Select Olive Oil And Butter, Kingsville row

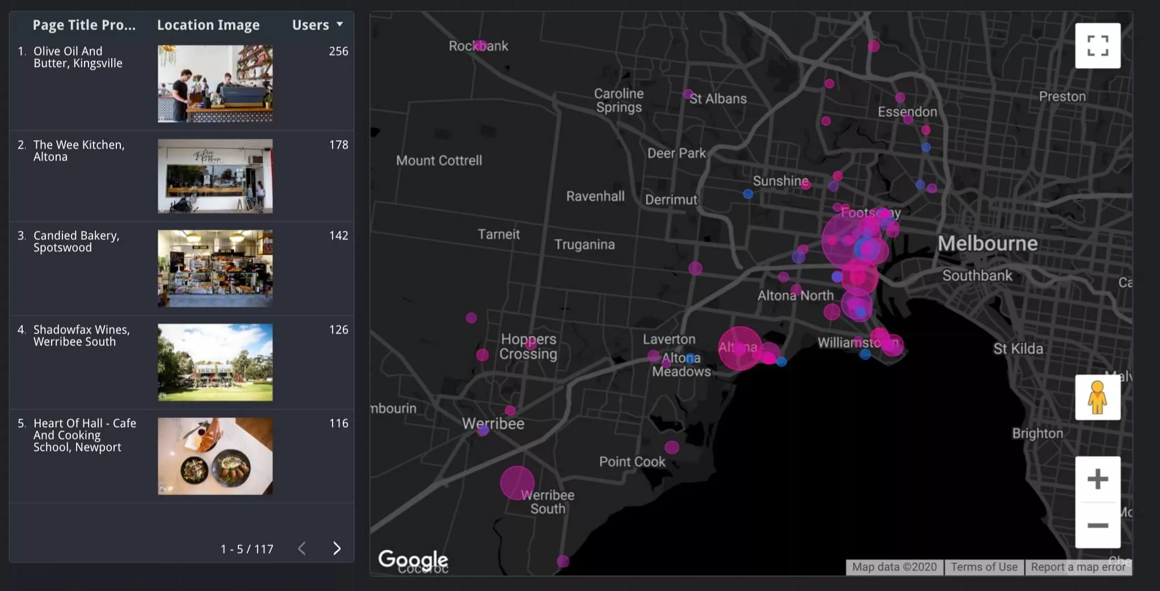click(182, 84)
